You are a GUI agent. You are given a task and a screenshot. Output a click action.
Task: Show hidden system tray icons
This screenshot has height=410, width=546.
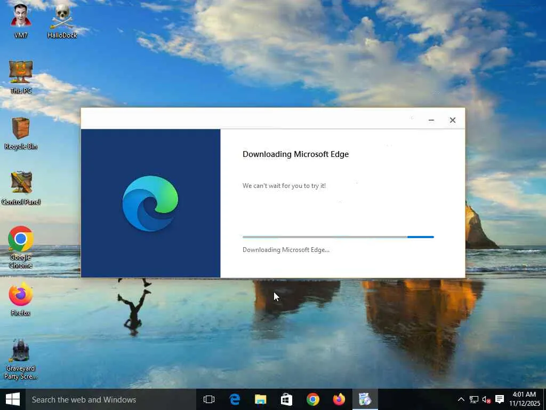[x=461, y=399]
